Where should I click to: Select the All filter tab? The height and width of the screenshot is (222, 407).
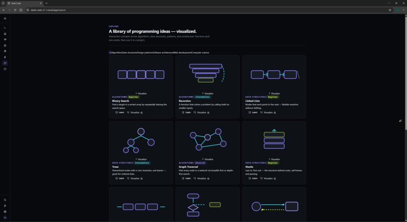pyautogui.click(x=110, y=53)
